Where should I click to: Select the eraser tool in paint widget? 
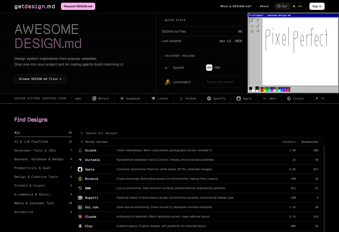coord(252,26)
